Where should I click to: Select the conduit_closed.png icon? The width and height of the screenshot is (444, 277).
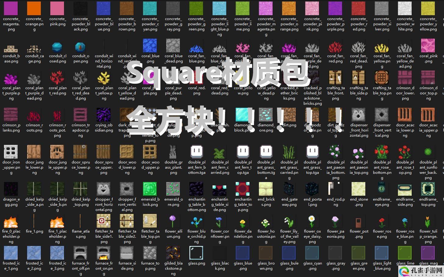click(57, 47)
